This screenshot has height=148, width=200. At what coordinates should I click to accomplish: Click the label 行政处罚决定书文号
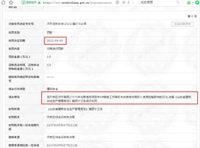21,24
